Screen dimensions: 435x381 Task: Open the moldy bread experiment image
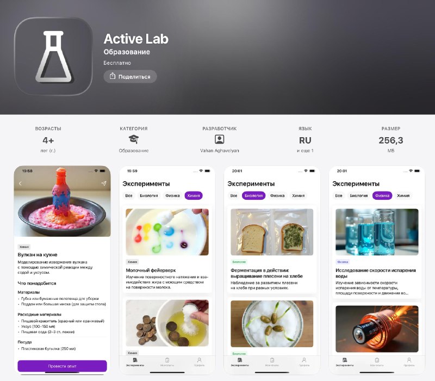point(272,232)
